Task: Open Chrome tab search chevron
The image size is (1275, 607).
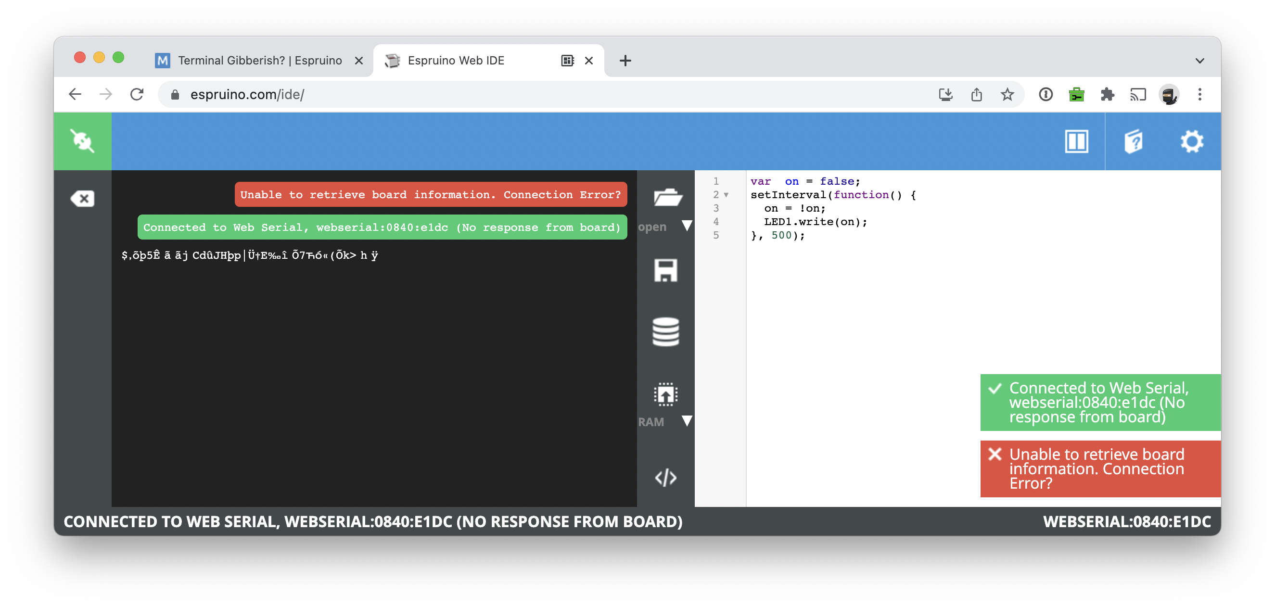Action: point(1199,61)
